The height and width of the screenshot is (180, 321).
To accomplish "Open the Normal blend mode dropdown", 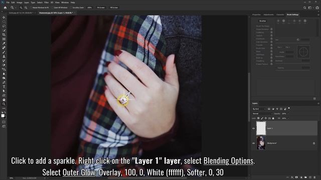I will 262,113.
